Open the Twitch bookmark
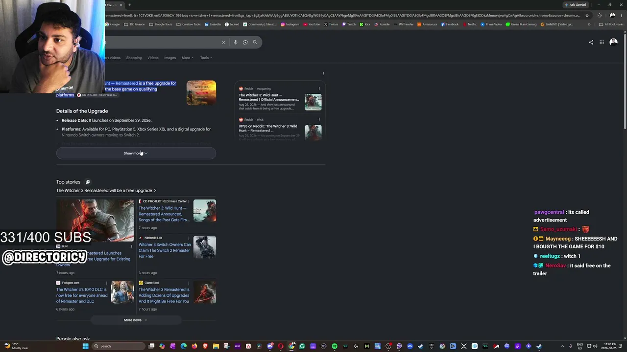Viewport: 627px width, 352px height. click(349, 24)
